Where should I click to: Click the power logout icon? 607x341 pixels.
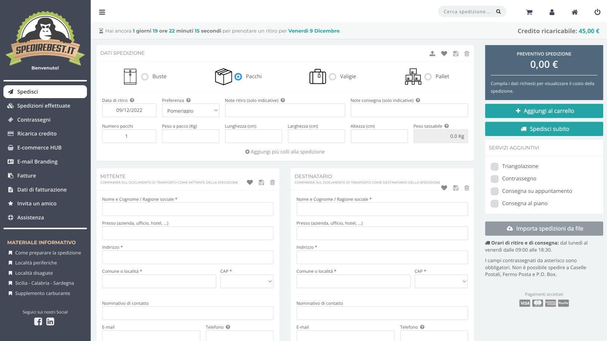(x=597, y=12)
